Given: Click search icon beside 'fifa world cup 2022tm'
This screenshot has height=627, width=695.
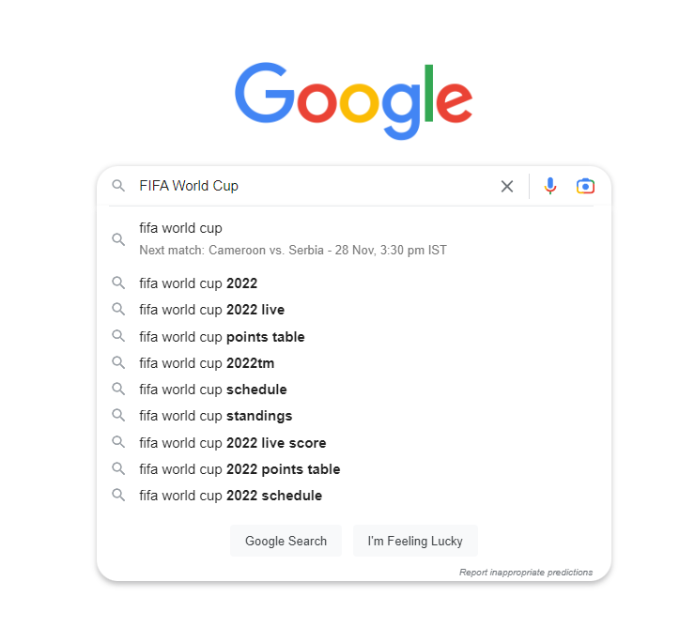Looking at the screenshot, I should pos(118,362).
